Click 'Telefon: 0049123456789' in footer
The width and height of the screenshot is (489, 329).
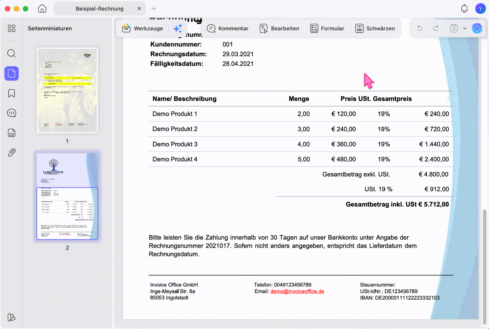(283, 285)
